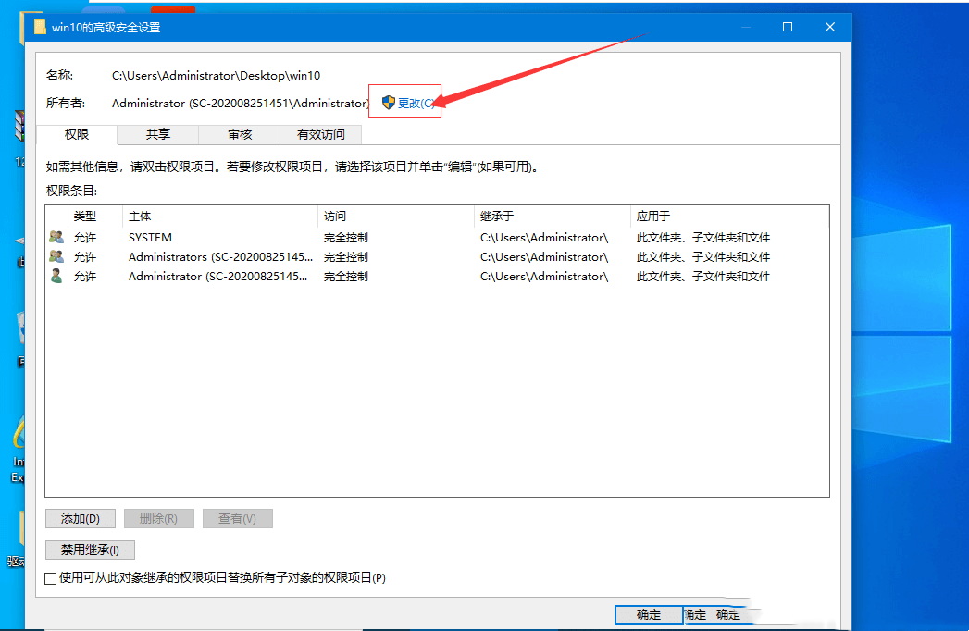969x631 pixels.
Task: Click the SYSTEM user icon in permission list
Action: [x=56, y=237]
